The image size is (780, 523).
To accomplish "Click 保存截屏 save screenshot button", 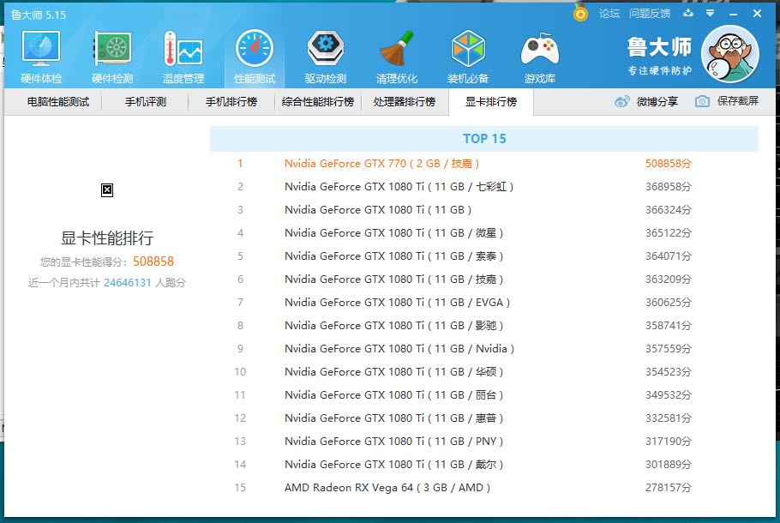I will point(738,101).
